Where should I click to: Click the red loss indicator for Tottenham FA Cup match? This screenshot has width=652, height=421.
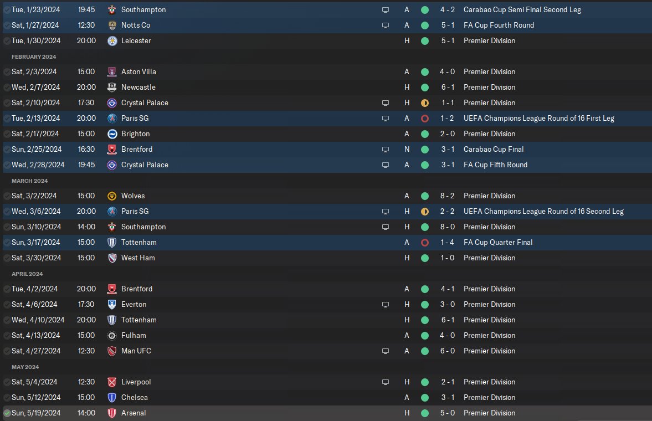[424, 243]
